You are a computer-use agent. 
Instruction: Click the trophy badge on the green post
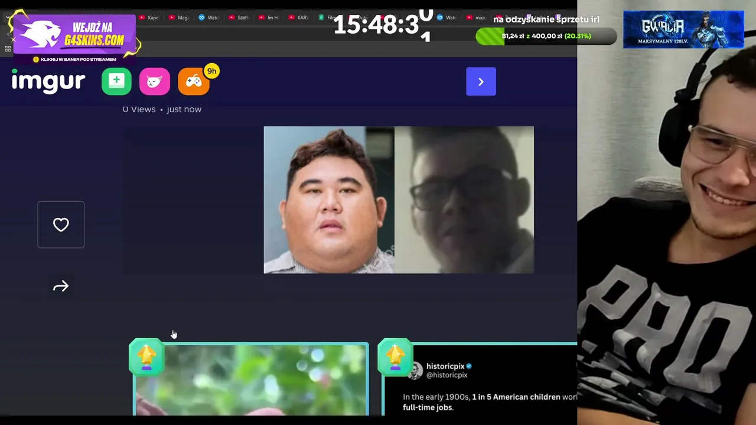click(x=146, y=357)
